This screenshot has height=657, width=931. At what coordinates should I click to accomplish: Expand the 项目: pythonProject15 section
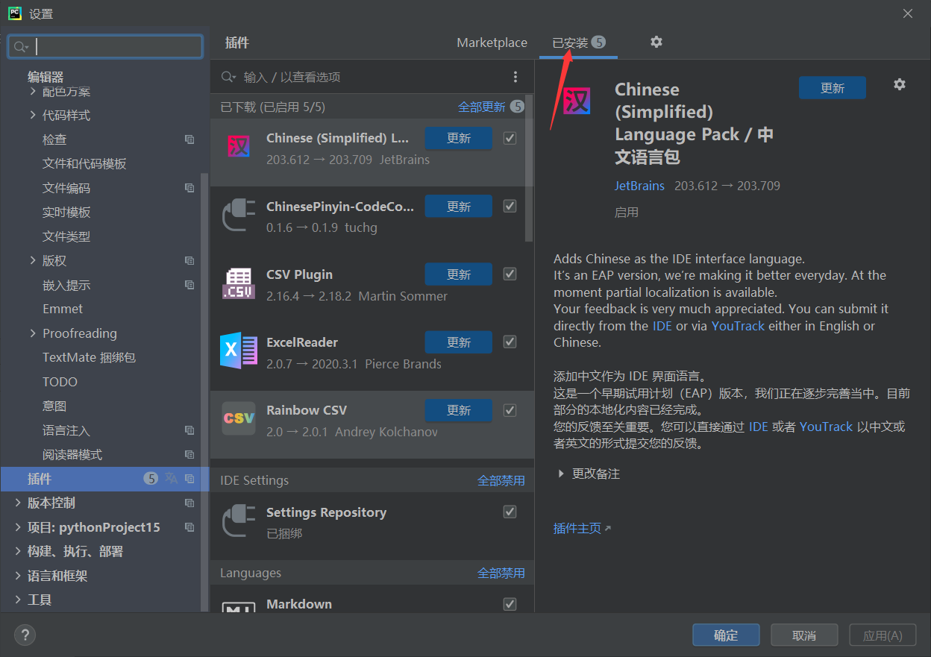[18, 527]
